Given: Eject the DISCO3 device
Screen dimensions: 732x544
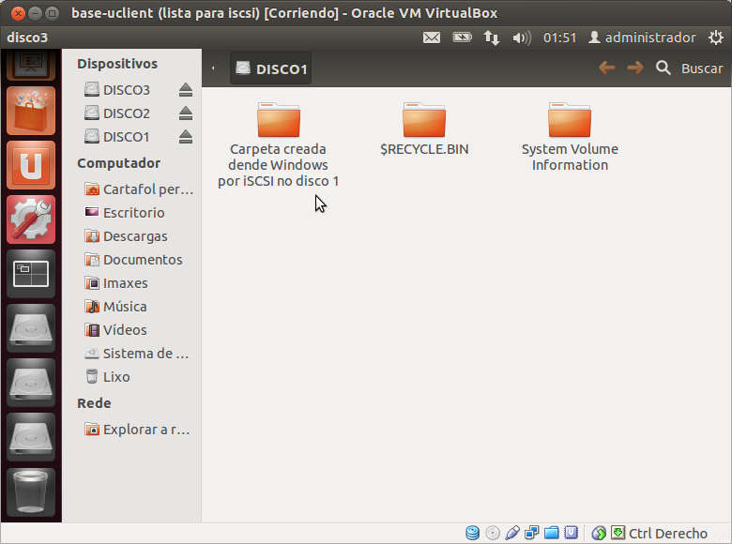Looking at the screenshot, I should pos(185,90).
